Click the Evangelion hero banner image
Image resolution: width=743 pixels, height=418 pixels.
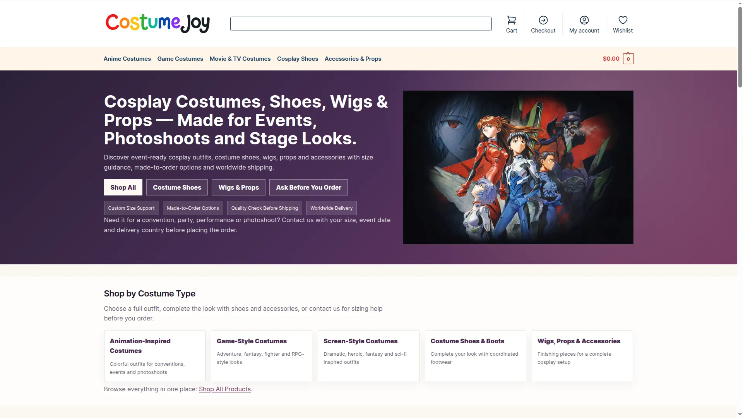[518, 167]
